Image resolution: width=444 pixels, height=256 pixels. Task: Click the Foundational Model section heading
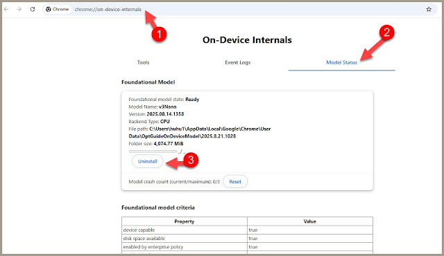click(148, 82)
